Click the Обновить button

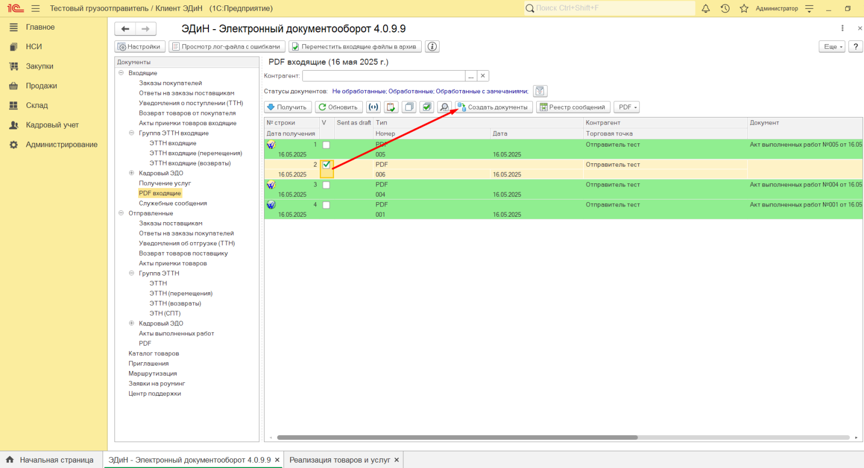coord(339,107)
